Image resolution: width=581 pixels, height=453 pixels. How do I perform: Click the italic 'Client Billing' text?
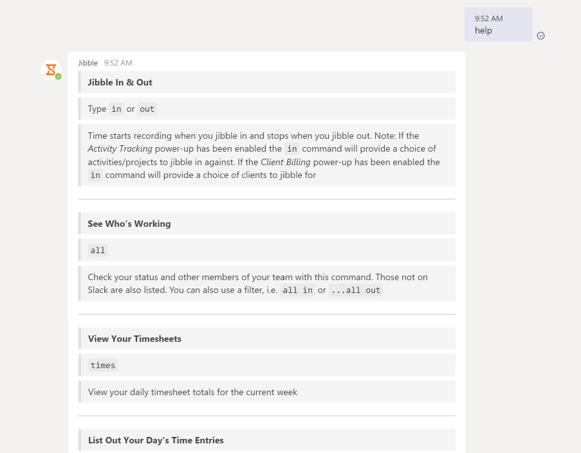tap(286, 161)
